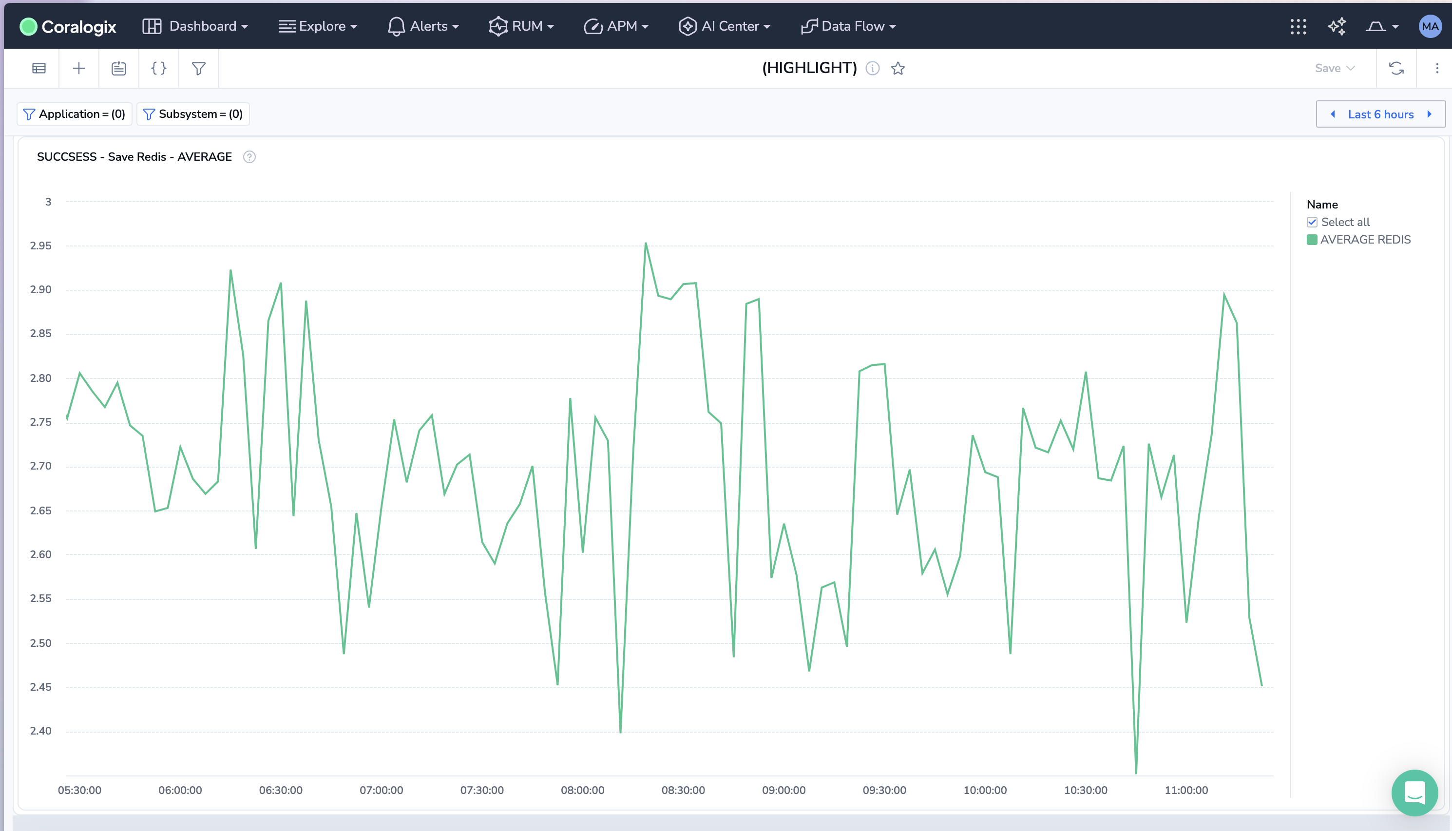Click the curly braces JSON icon
This screenshot has width=1452, height=831.
point(159,68)
